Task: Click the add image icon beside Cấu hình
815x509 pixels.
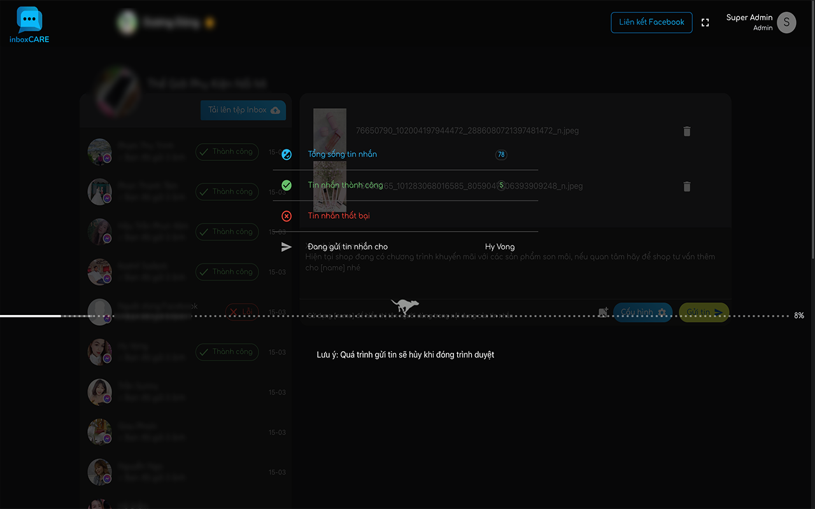Action: click(x=603, y=312)
